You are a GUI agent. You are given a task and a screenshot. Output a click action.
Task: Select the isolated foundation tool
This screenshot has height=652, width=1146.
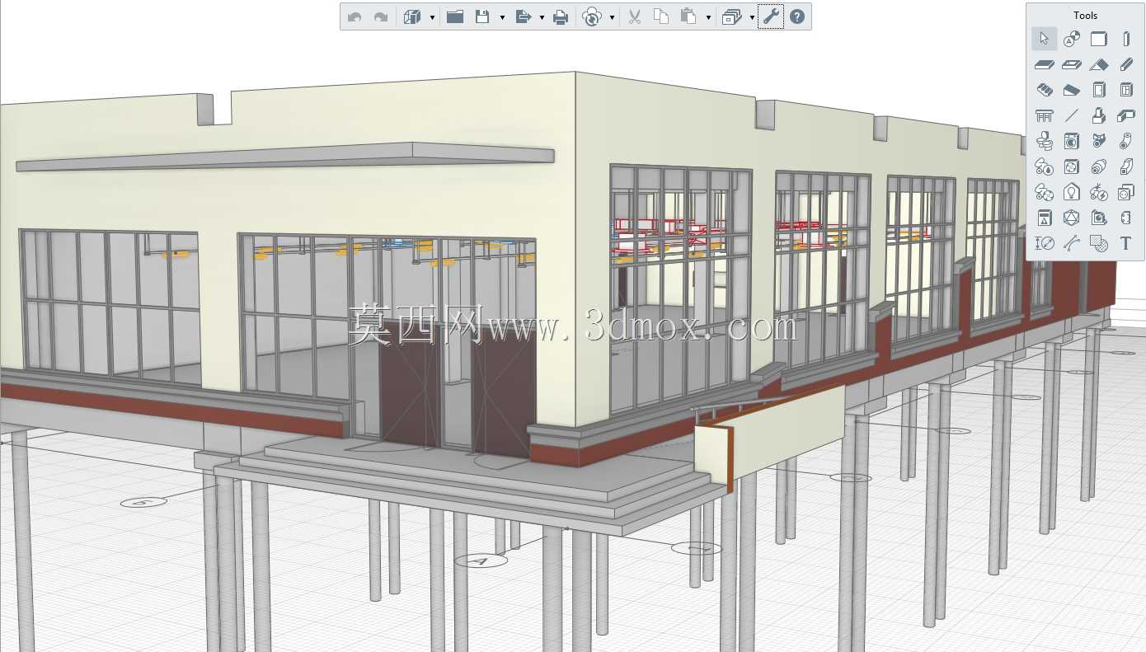pos(1098,116)
